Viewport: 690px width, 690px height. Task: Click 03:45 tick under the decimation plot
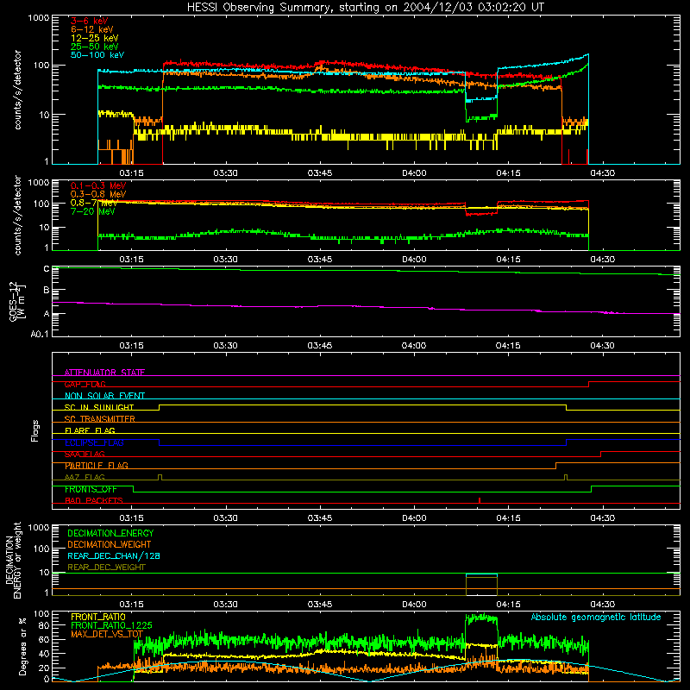319,605
